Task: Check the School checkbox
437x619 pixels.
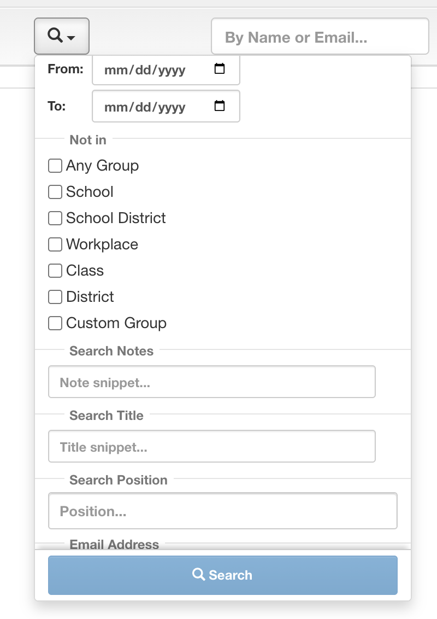Action: click(55, 192)
